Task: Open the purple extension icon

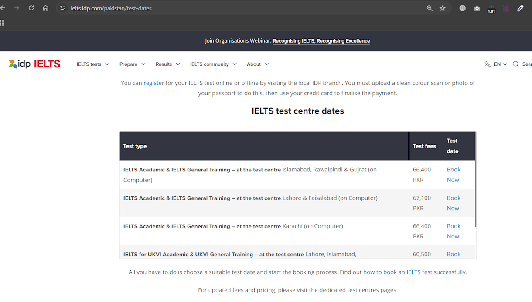Action: [x=506, y=8]
